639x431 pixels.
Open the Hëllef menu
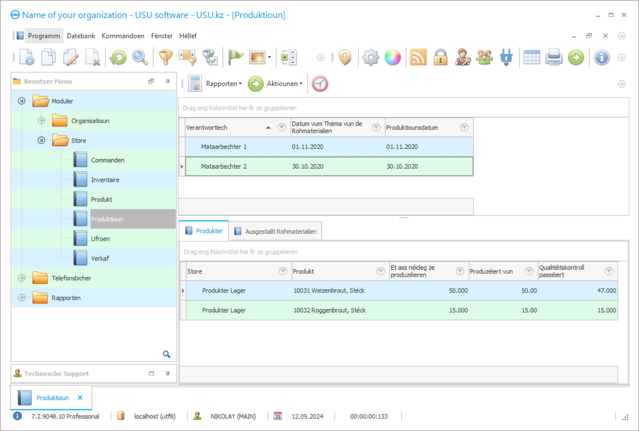188,36
